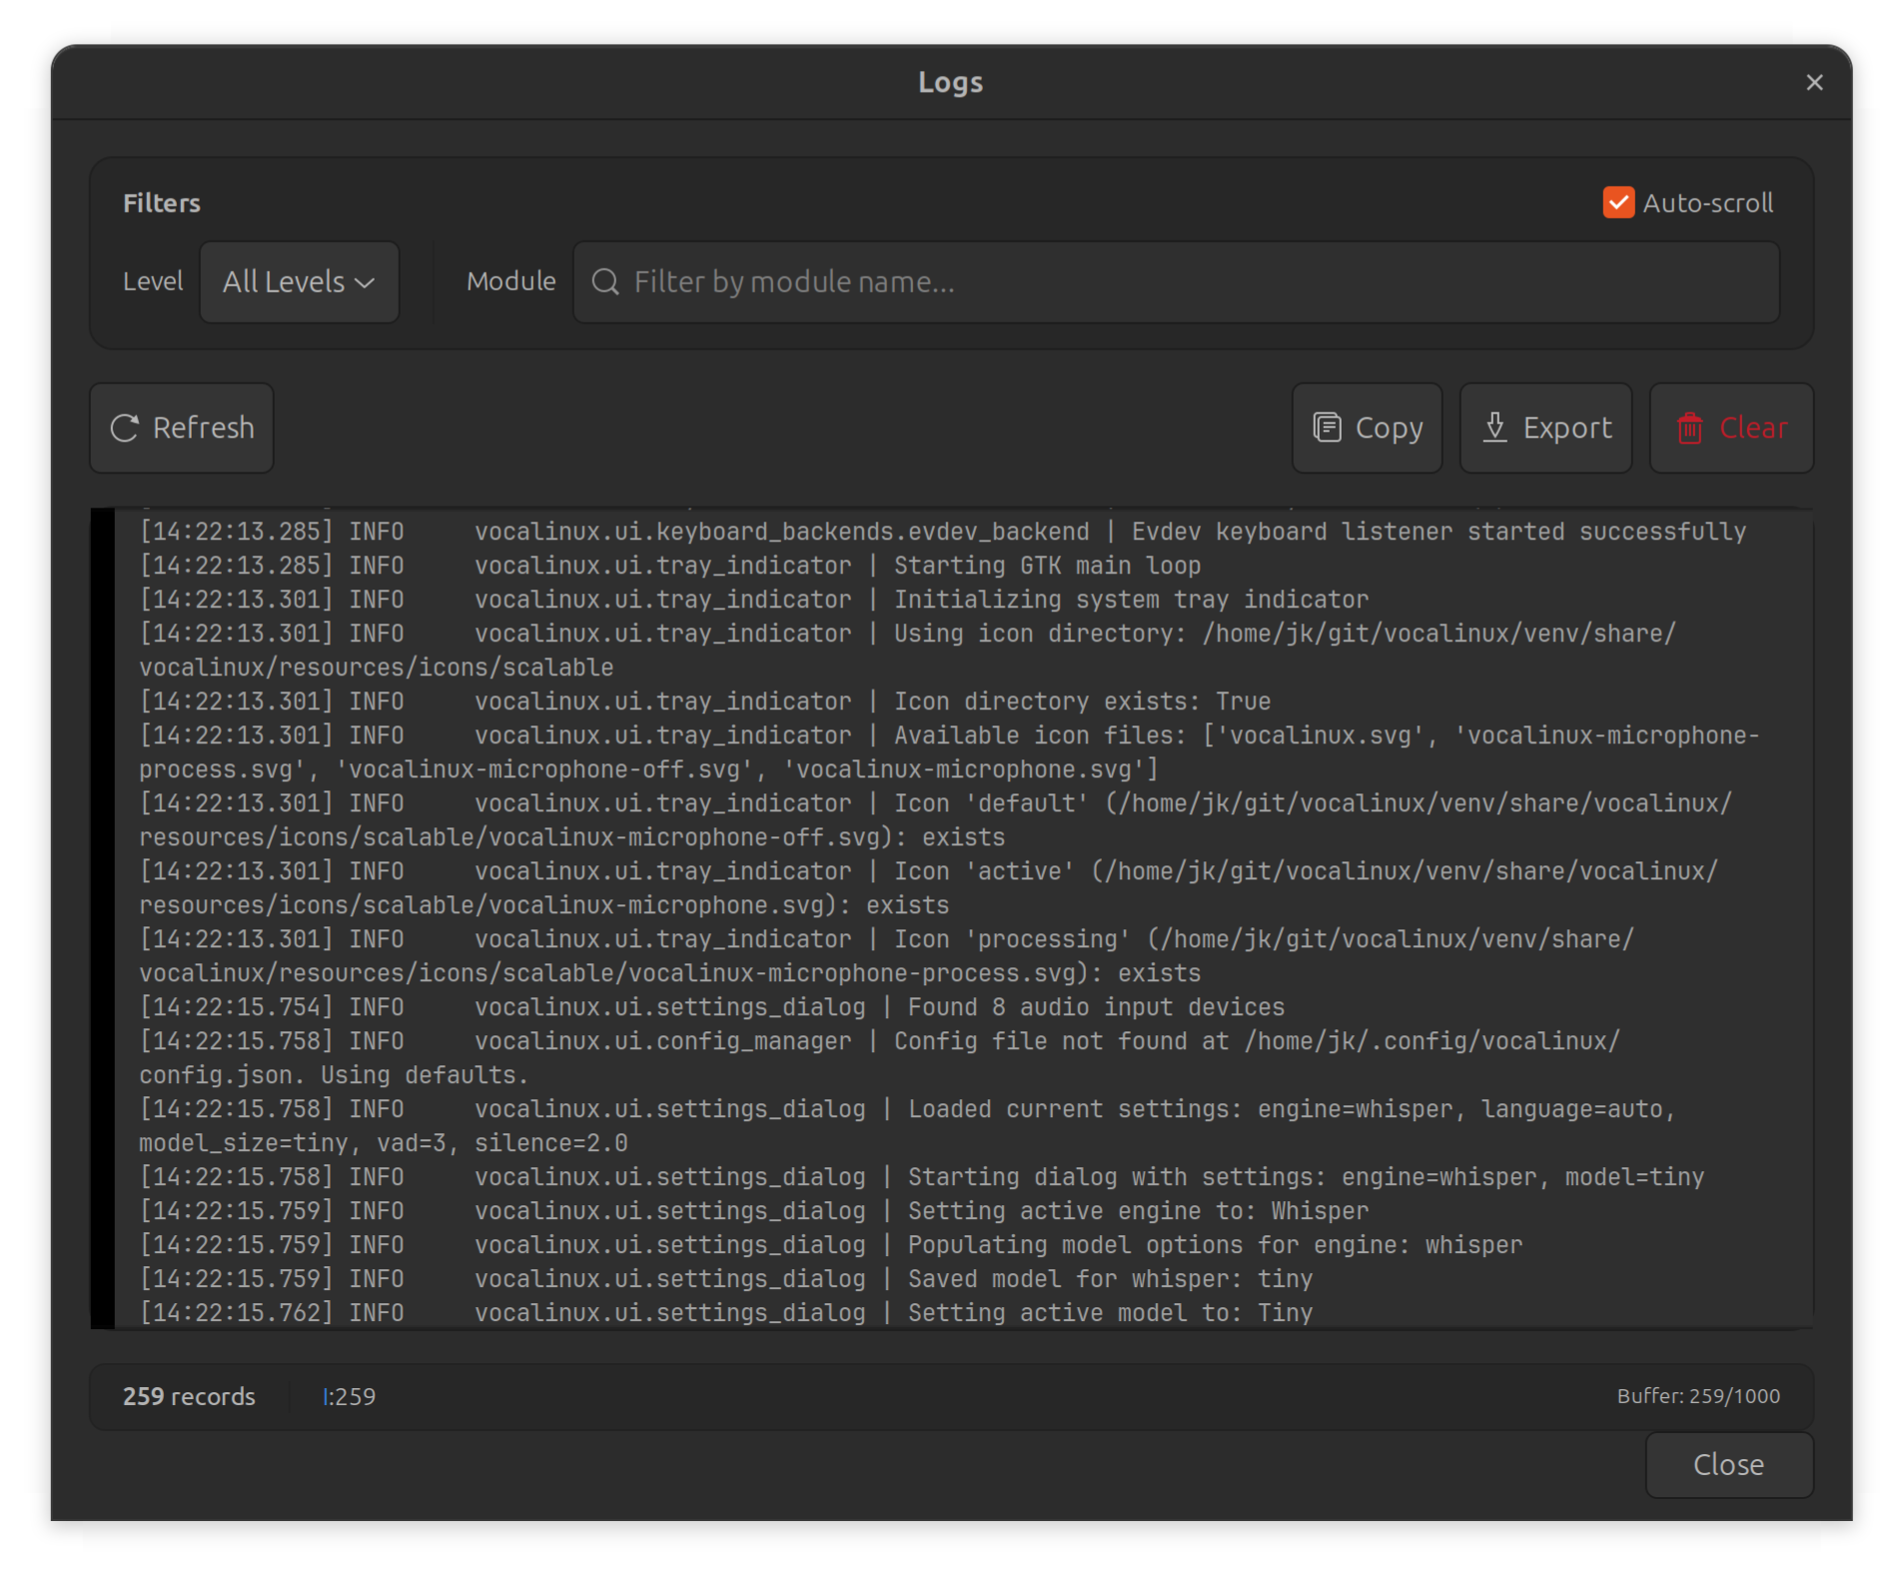Click the Filters heading

coord(162,204)
